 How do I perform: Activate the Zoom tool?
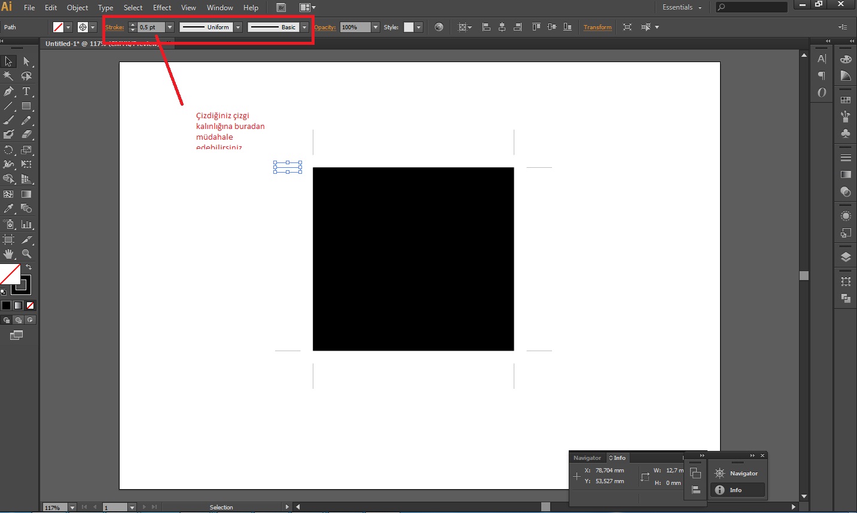26,254
